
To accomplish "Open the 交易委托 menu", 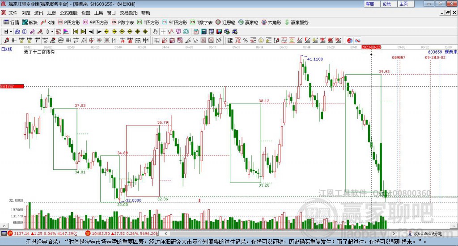I will point(128,13).
